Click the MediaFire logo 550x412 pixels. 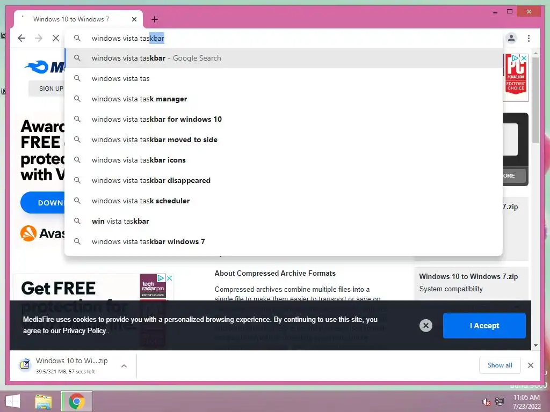point(44,67)
